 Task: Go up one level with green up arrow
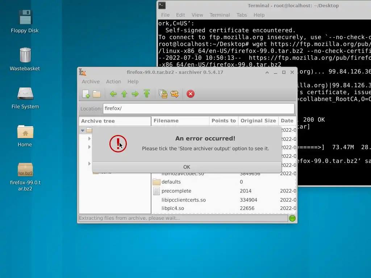pyautogui.click(x=124, y=94)
